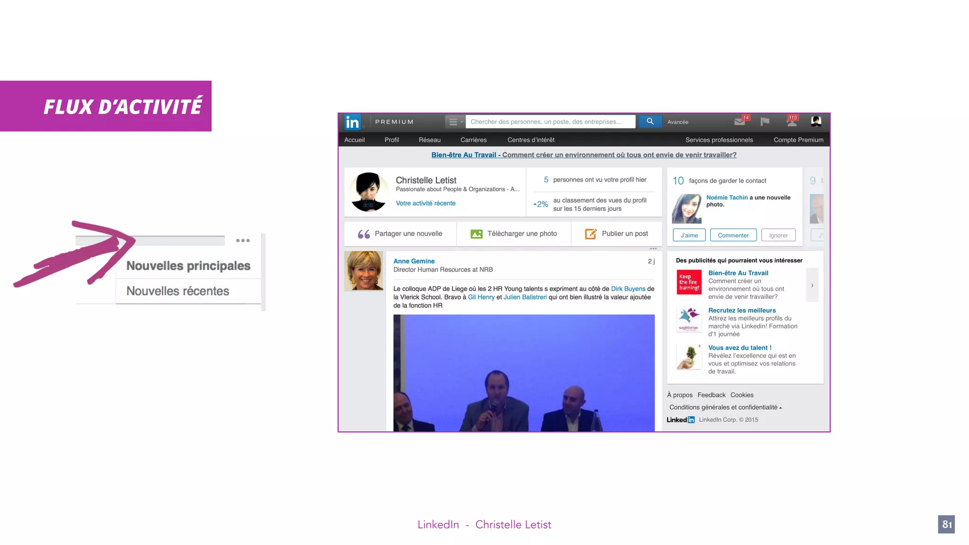Viewport: 969px width, 545px height.
Task: Click the LinkedIn logo icon
Action: pos(352,122)
